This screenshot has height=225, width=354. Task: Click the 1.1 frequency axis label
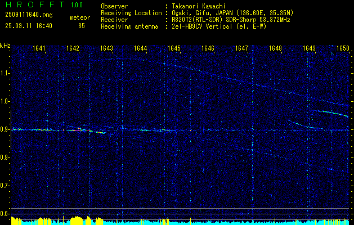[x=5, y=73]
